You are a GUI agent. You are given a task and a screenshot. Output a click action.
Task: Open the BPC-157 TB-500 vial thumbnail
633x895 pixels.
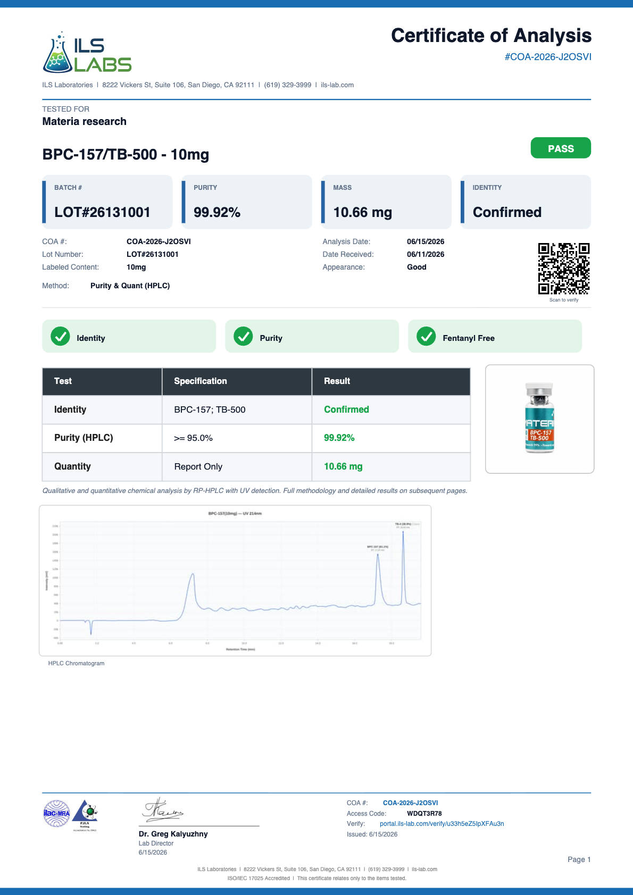click(539, 419)
